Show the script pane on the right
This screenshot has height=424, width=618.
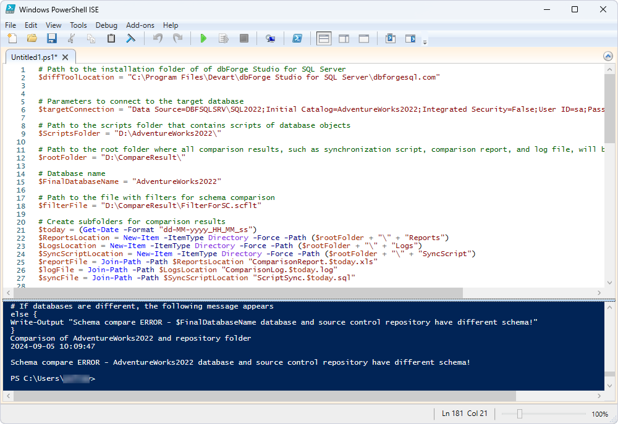[x=344, y=39]
